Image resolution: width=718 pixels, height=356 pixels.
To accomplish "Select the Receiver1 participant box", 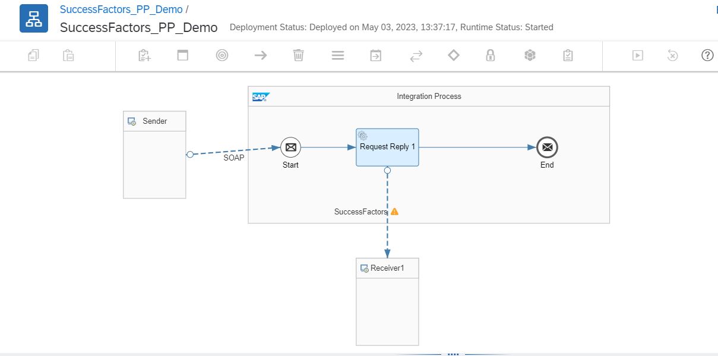I will (x=387, y=302).
